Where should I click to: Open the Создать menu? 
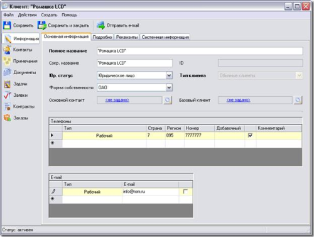pos(49,15)
